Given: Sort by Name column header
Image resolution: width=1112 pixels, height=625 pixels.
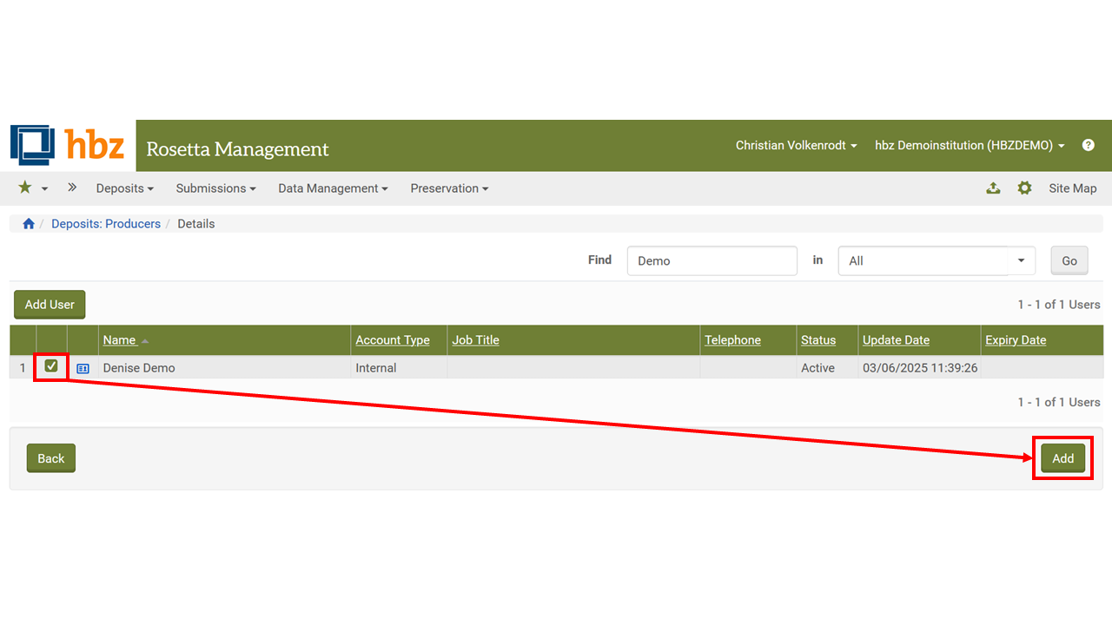Looking at the screenshot, I should (120, 340).
